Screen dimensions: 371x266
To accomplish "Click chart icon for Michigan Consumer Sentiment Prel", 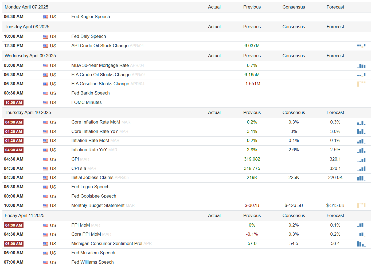I will [x=361, y=244].
